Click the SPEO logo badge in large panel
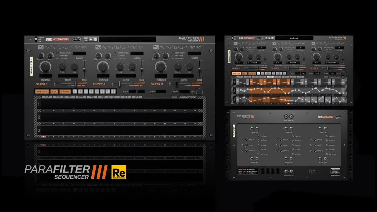Screen dimensions: 377x212 (76, 39)
